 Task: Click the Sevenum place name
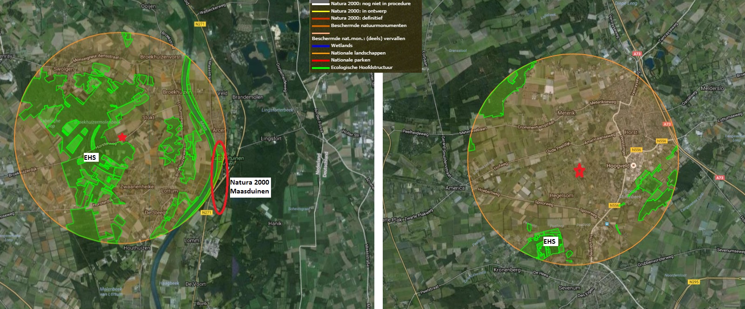pos(569,288)
